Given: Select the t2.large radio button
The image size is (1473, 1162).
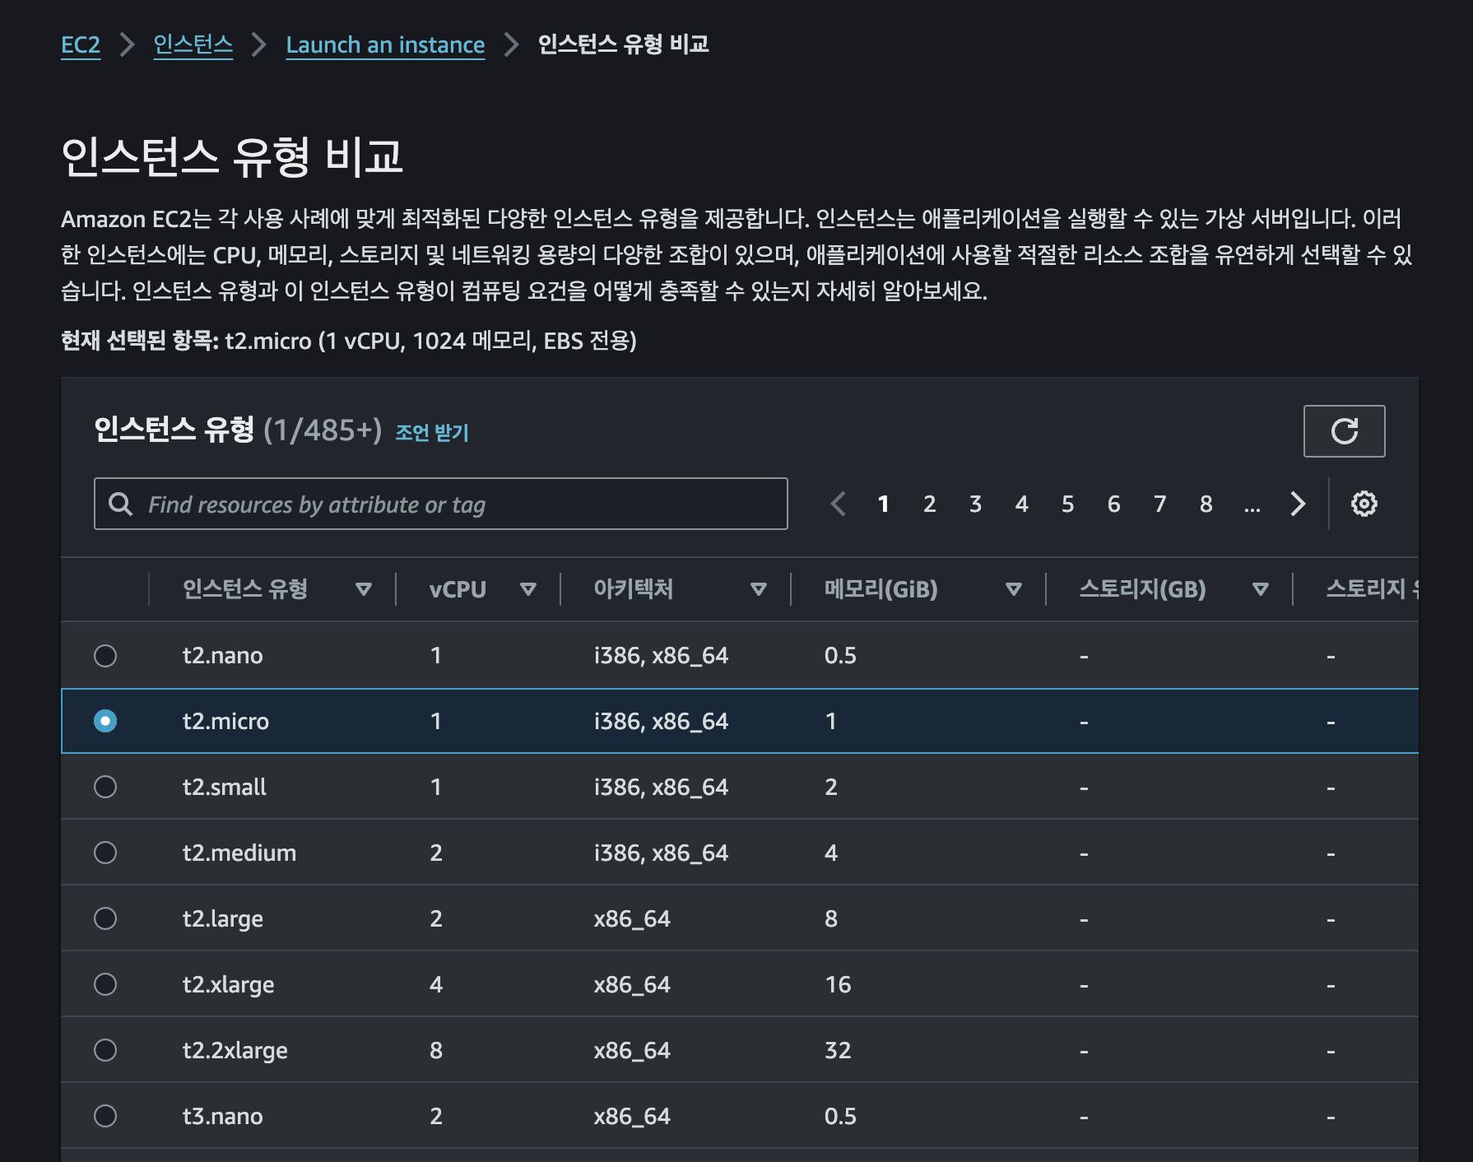Looking at the screenshot, I should pyautogui.click(x=105, y=918).
